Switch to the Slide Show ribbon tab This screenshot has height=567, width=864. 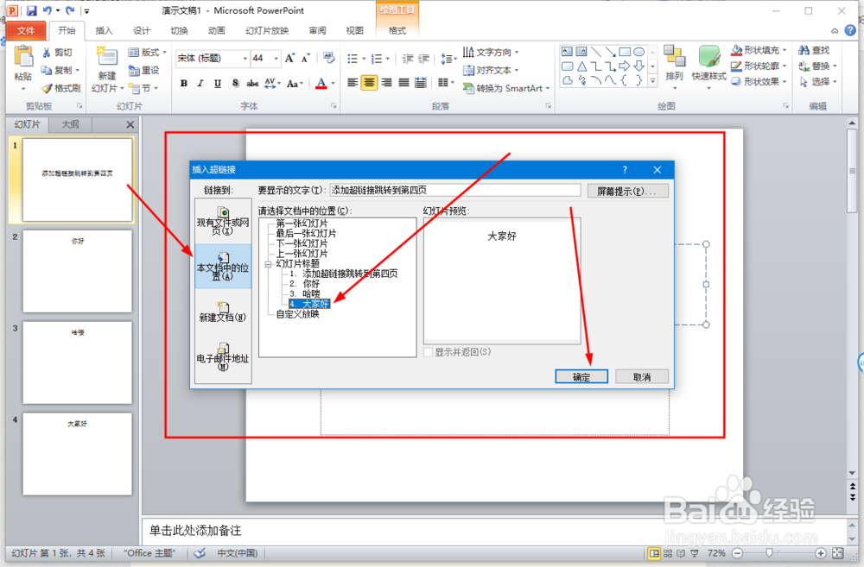[x=267, y=30]
